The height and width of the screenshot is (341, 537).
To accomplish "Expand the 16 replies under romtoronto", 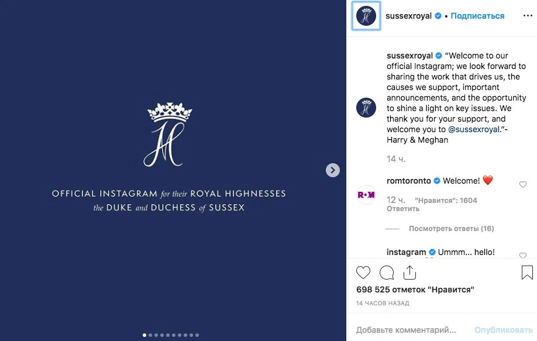I will tap(451, 229).
